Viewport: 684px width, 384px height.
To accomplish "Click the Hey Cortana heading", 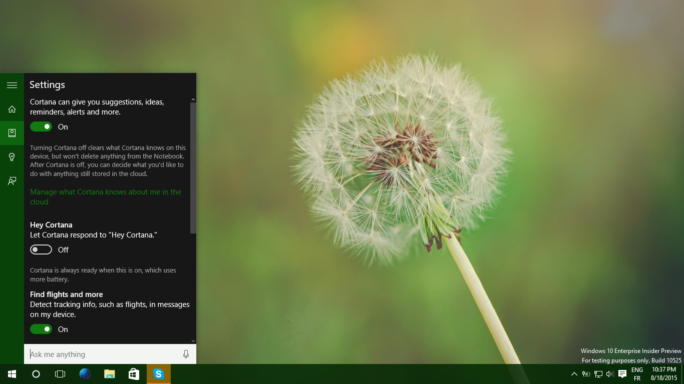I will pos(51,225).
